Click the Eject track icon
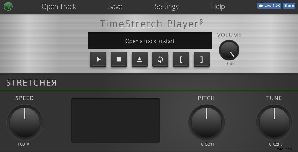The width and height of the screenshot is (298, 152). [140, 59]
